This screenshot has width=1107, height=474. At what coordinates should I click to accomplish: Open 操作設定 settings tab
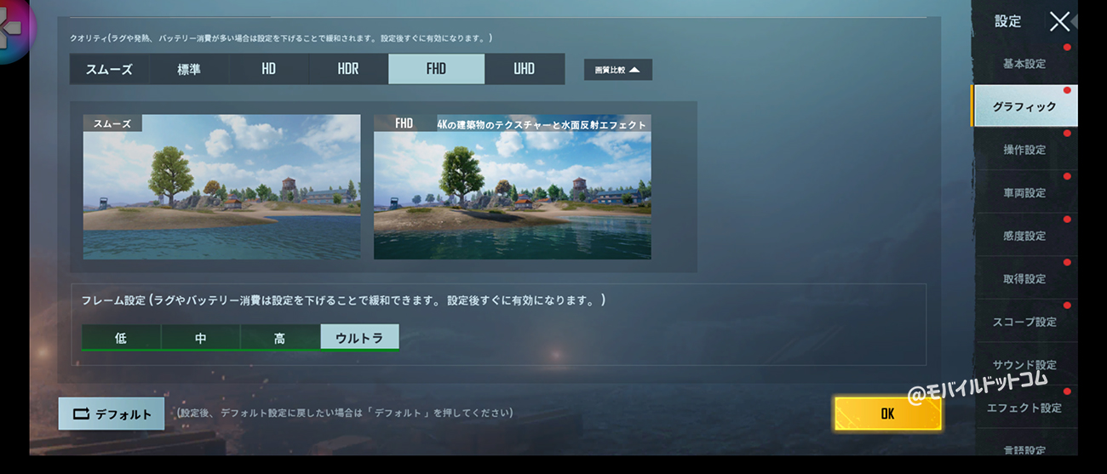(1024, 150)
